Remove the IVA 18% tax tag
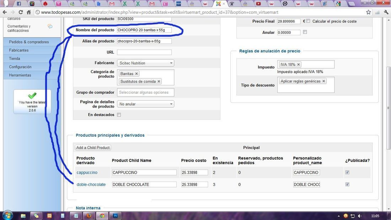This screenshot has width=391, height=220. pos(298,64)
